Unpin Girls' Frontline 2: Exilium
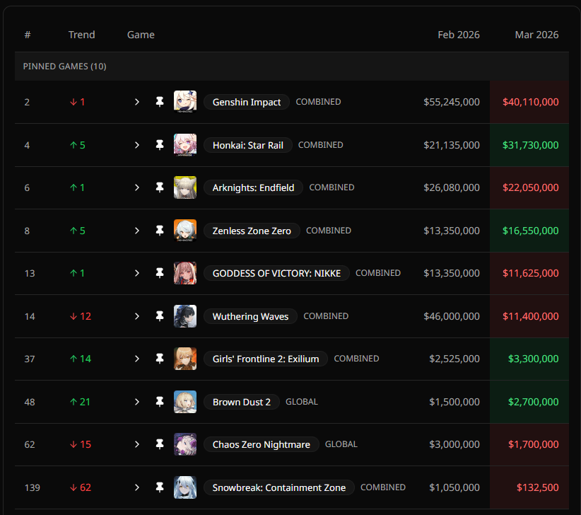This screenshot has width=581, height=515. point(160,359)
